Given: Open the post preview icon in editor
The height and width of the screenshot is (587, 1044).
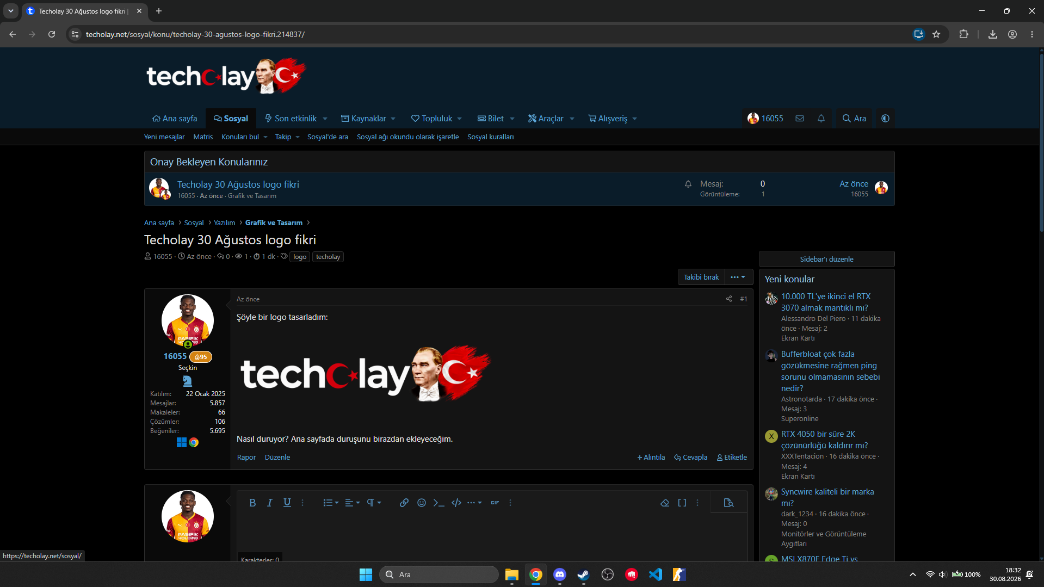Looking at the screenshot, I should pyautogui.click(x=729, y=503).
